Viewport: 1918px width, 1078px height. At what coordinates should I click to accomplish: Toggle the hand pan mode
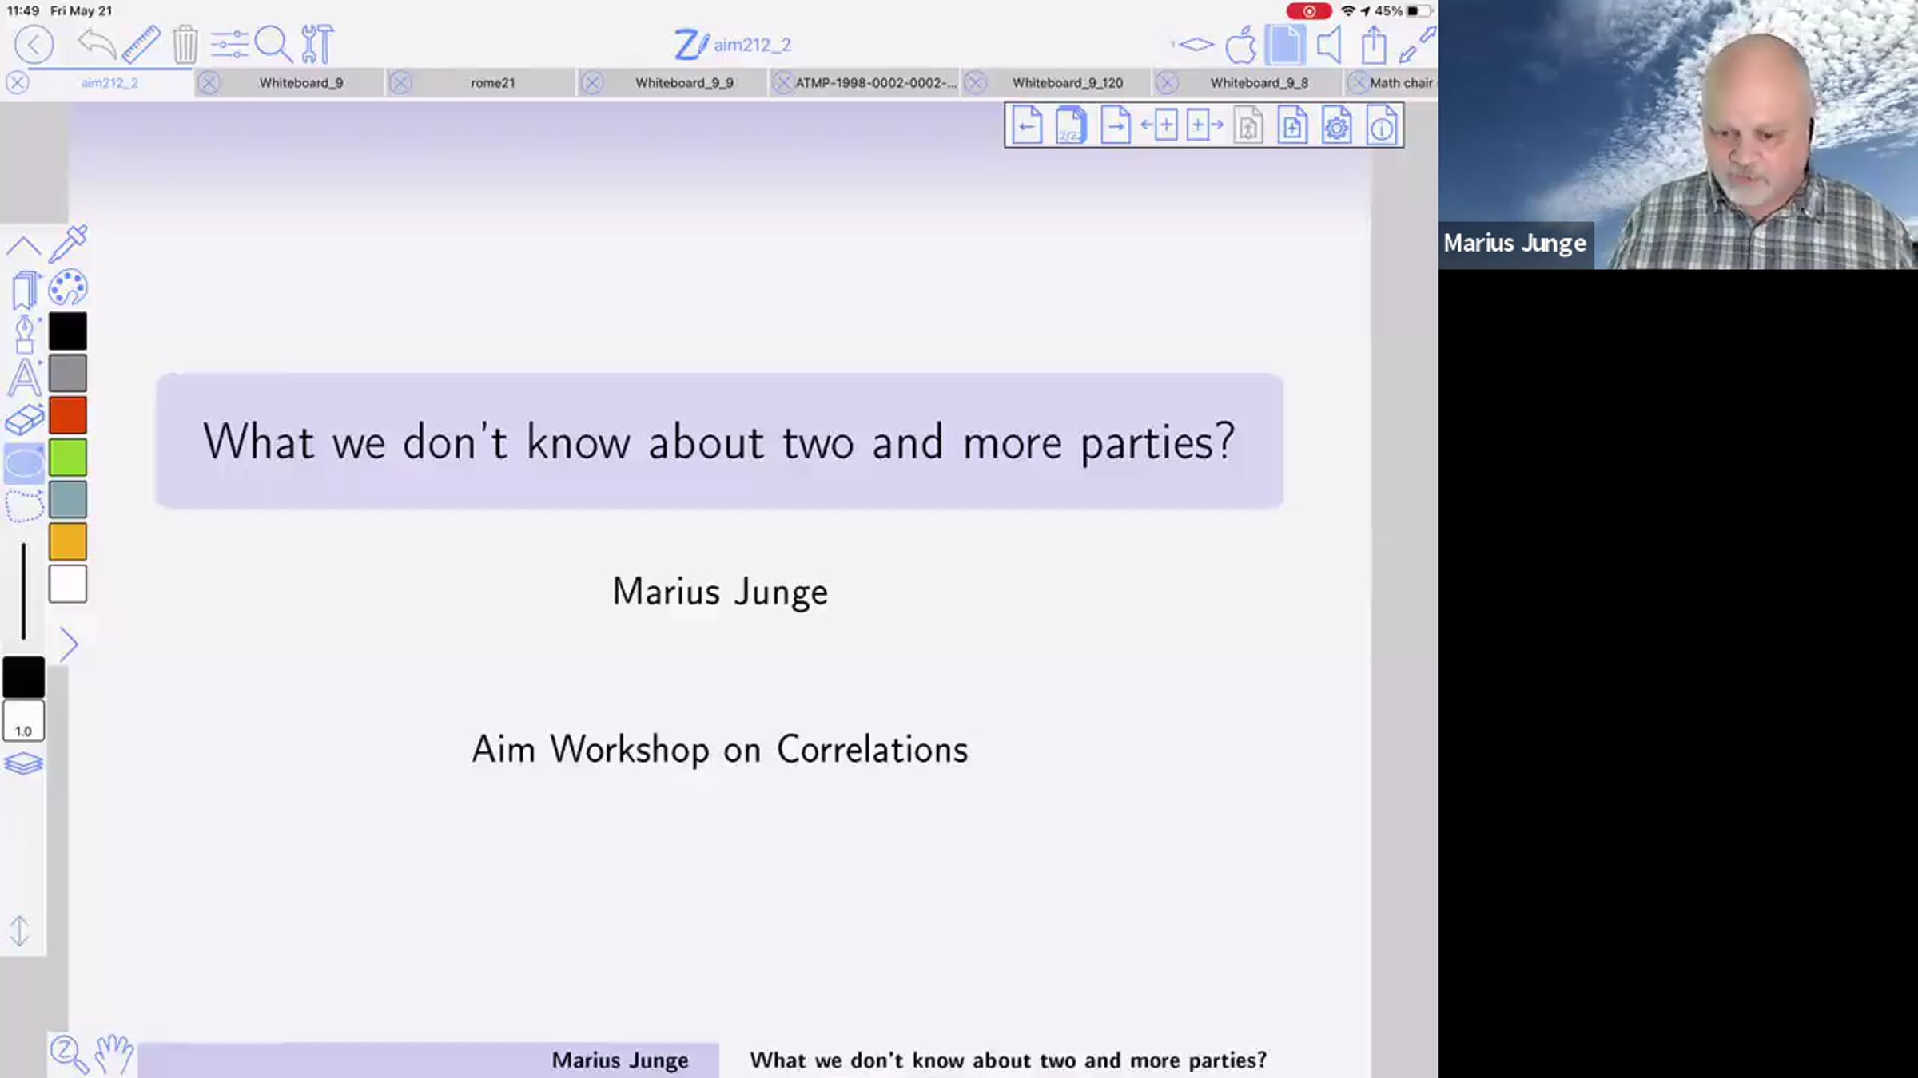tap(113, 1054)
